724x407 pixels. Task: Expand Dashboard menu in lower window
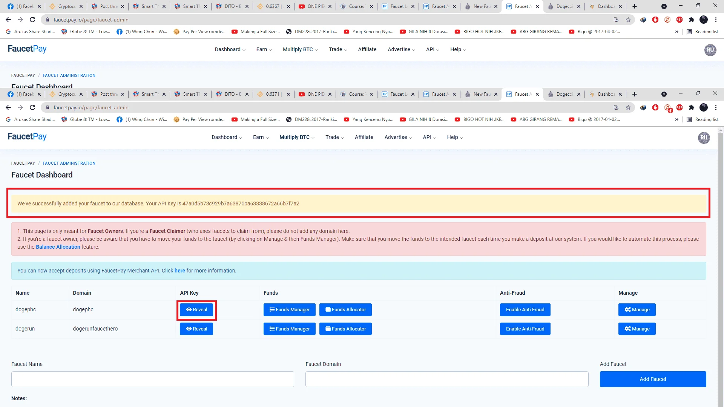click(x=227, y=138)
